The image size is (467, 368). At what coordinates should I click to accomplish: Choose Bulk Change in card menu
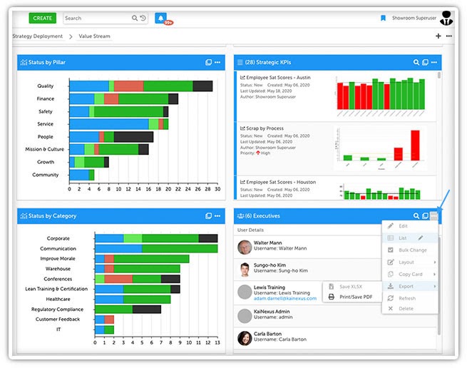(x=410, y=250)
